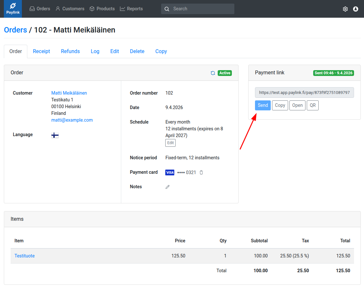Open the user account icon
The width and height of the screenshot is (364, 288).
pyautogui.click(x=356, y=9)
